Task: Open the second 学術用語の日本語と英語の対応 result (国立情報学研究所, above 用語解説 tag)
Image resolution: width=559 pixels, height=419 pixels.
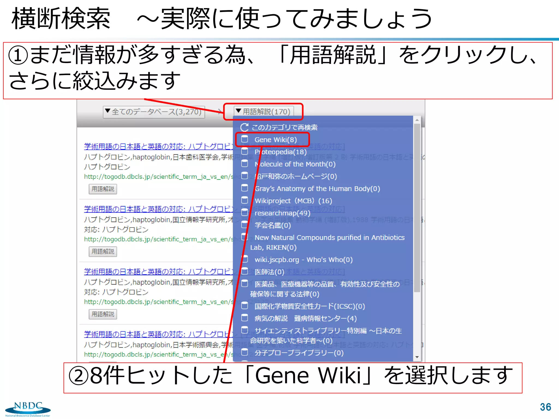Action: click(158, 209)
